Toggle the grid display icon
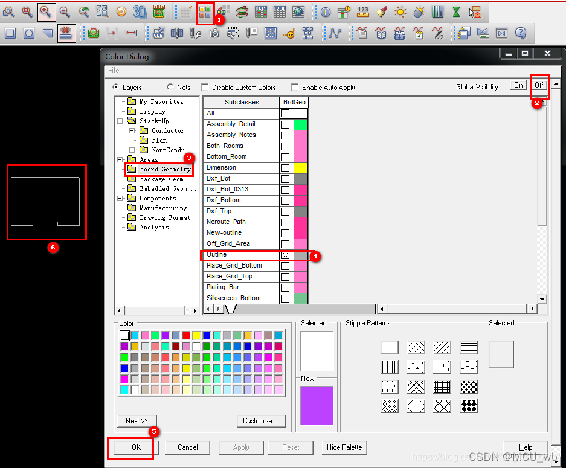Viewport: 566px width, 468px height. pyautogui.click(x=185, y=12)
